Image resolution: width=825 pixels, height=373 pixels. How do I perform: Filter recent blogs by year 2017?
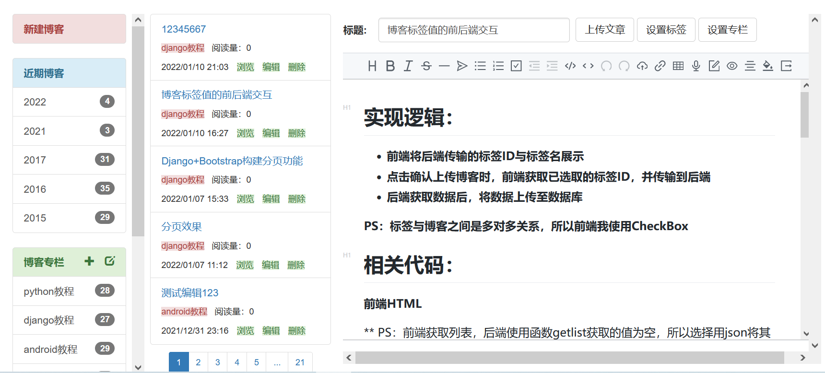pyautogui.click(x=69, y=160)
